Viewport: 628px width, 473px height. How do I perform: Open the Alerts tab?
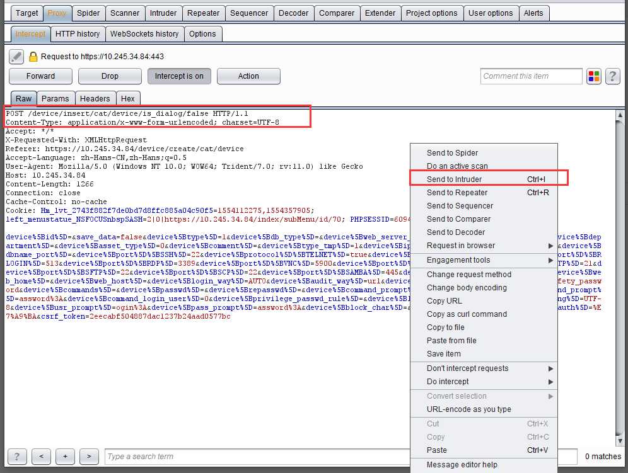tap(533, 13)
